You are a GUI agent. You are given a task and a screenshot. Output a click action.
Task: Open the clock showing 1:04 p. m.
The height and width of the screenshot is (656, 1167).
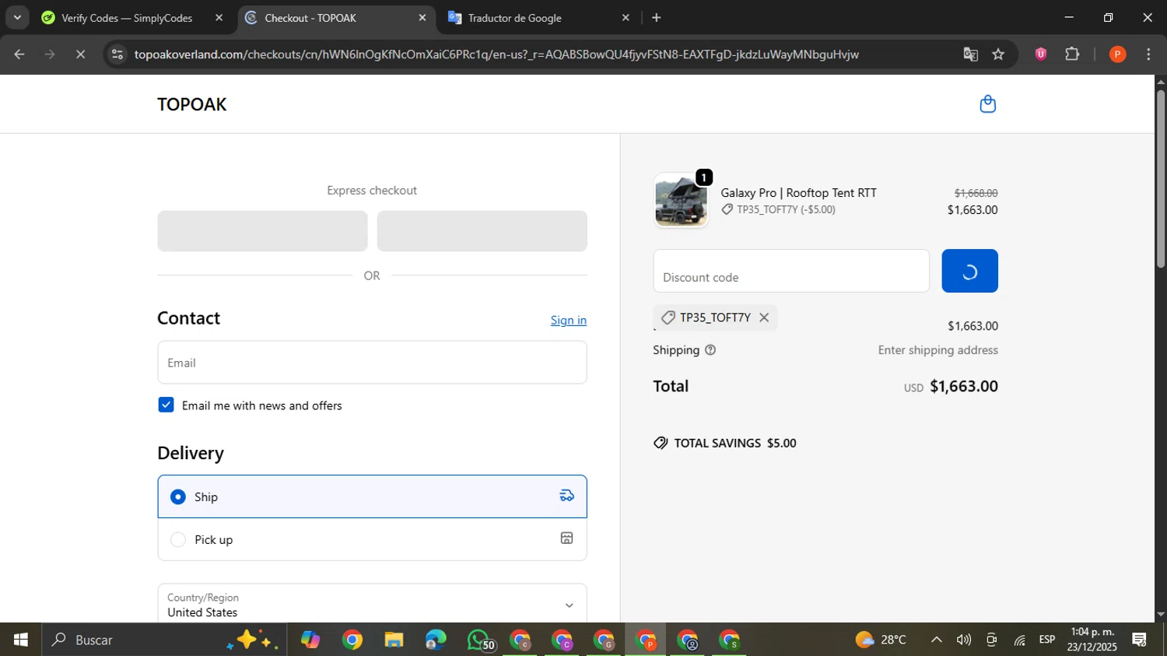click(x=1092, y=640)
